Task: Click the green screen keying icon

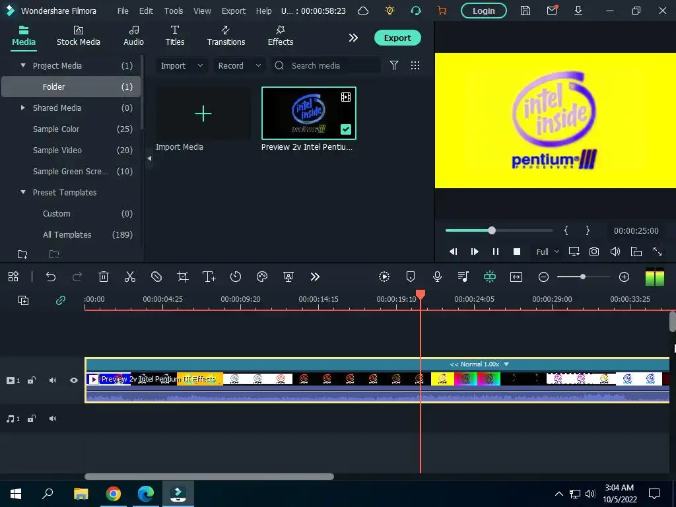Action: (x=288, y=277)
